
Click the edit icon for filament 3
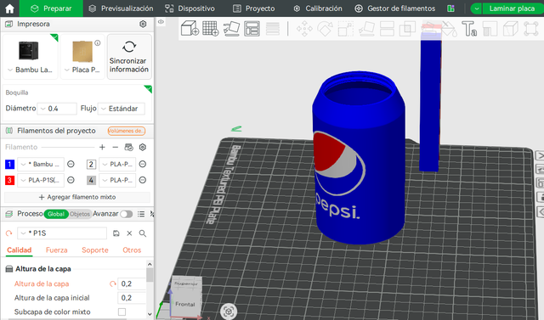71,180
